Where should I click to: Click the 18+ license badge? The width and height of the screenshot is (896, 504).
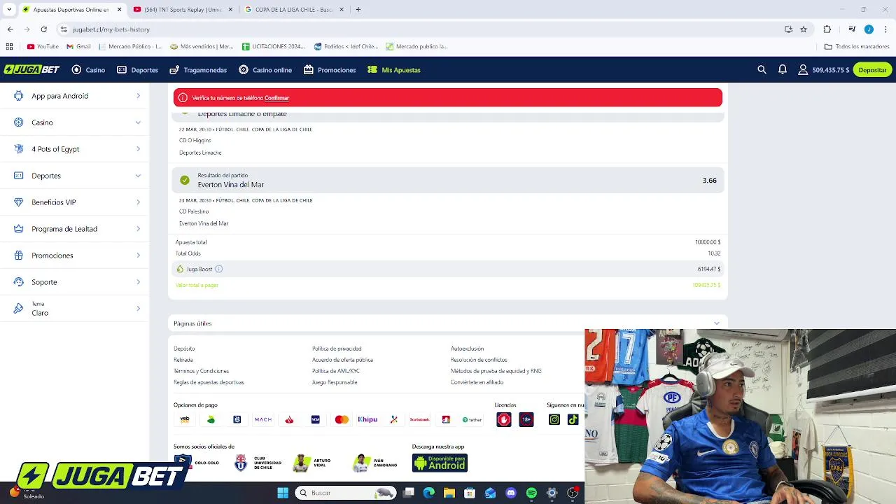[526, 419]
